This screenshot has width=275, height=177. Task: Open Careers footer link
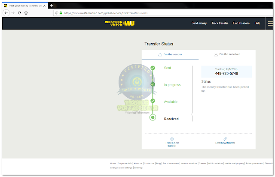click(202, 163)
